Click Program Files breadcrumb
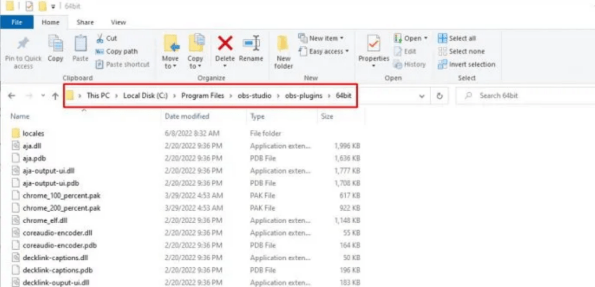595x287 pixels. pos(203,96)
